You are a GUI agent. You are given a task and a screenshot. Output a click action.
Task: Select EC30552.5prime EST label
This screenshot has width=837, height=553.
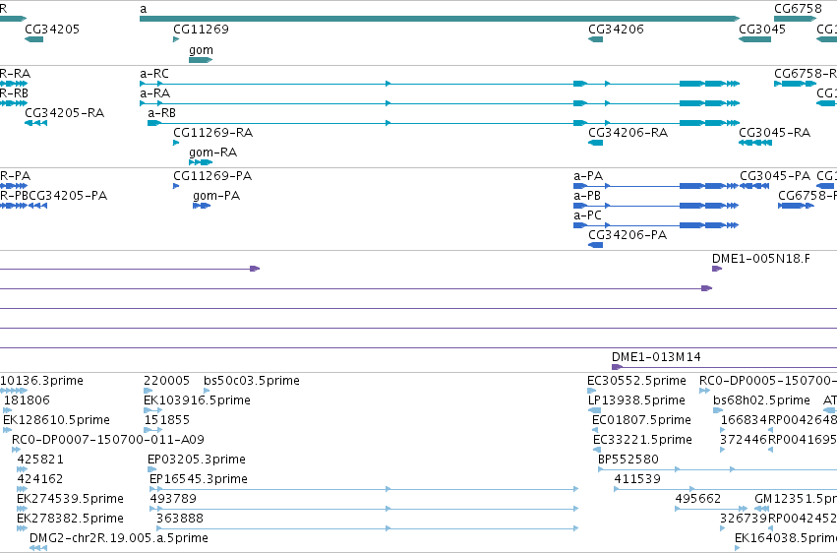(636, 381)
